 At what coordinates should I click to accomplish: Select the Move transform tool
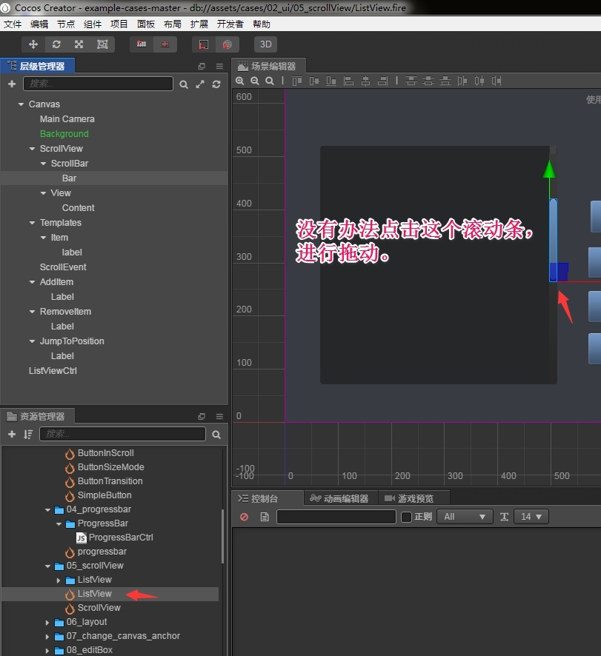pos(33,44)
